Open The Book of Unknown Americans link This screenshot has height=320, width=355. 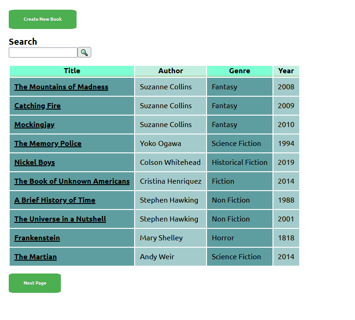click(x=72, y=181)
